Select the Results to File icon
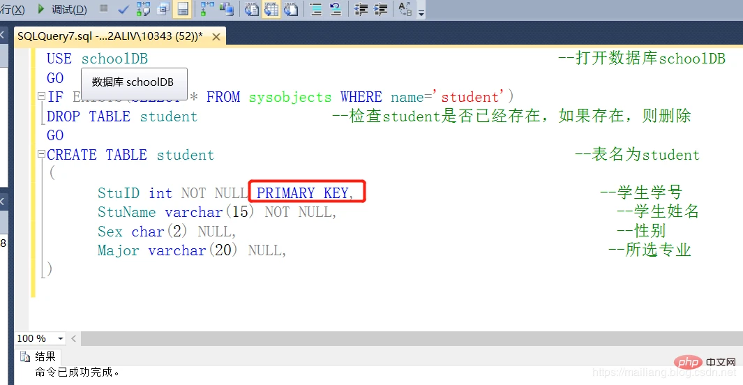This screenshot has width=743, height=385. 290,9
